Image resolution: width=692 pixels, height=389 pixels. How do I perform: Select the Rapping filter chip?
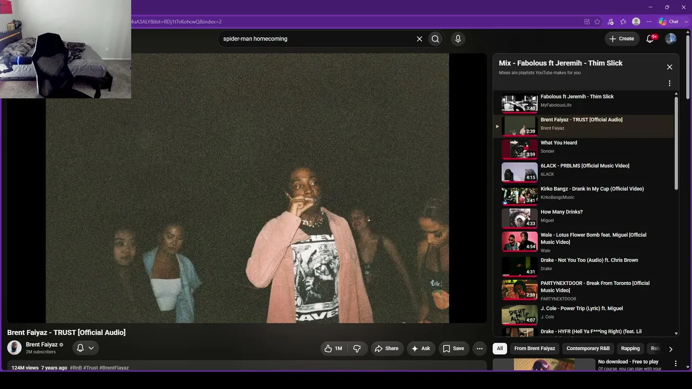point(630,348)
